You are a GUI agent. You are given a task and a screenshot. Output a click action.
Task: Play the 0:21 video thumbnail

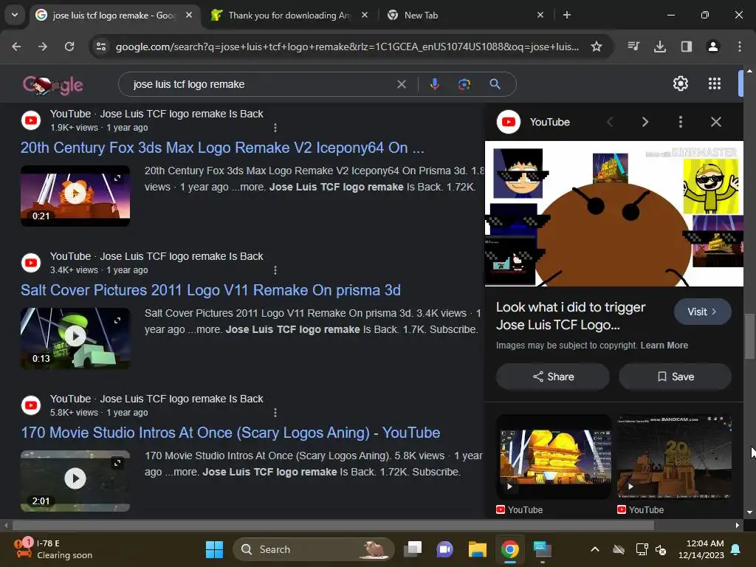coord(75,196)
